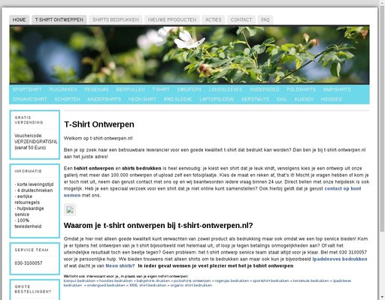385x300 pixels.
Task: Open the SPORTSHIRT category
Action: [27, 89]
